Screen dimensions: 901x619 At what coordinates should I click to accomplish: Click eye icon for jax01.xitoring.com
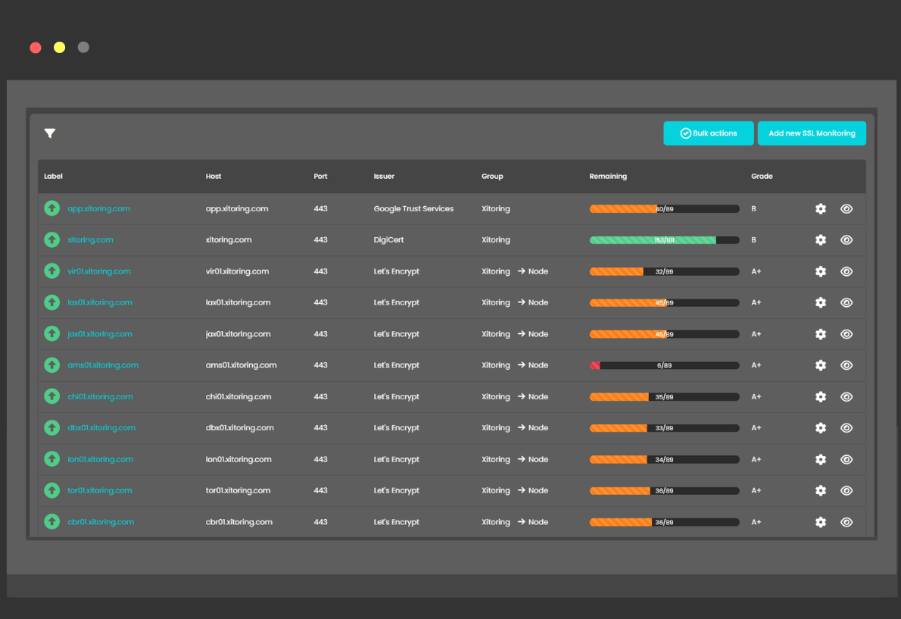[x=846, y=334]
